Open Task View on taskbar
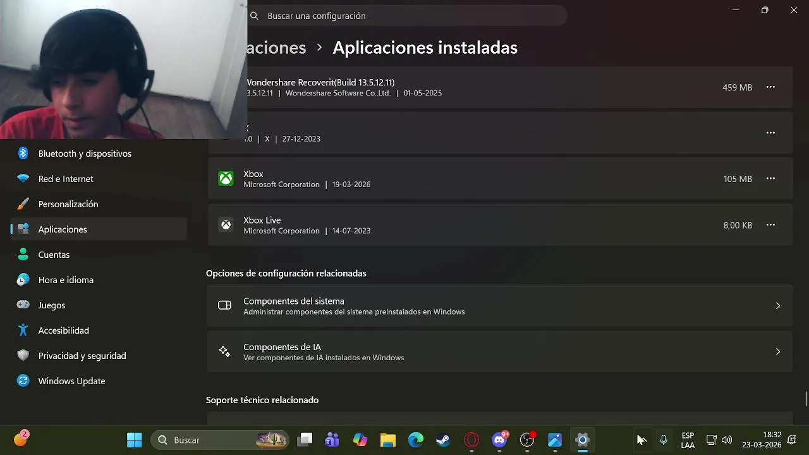809x455 pixels. coord(305,440)
